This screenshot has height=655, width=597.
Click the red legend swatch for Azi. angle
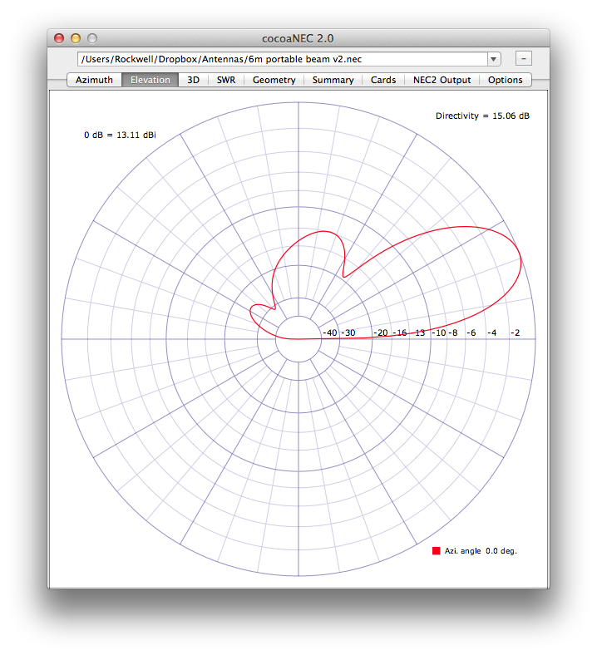coord(436,551)
